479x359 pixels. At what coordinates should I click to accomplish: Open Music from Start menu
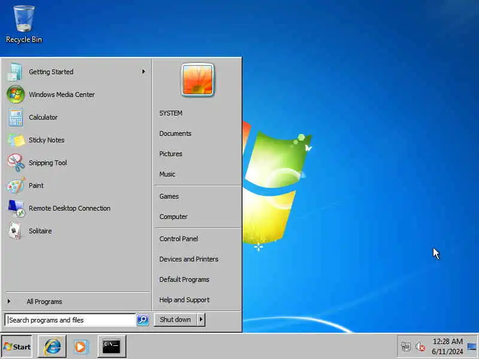coord(167,174)
